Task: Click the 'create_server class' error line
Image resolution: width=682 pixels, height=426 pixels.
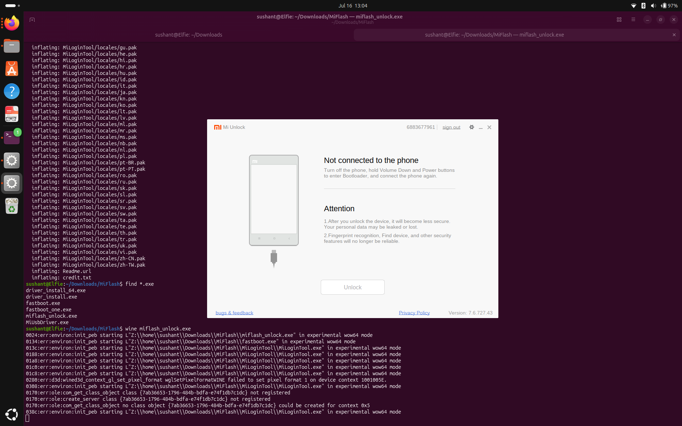Action: point(148,399)
